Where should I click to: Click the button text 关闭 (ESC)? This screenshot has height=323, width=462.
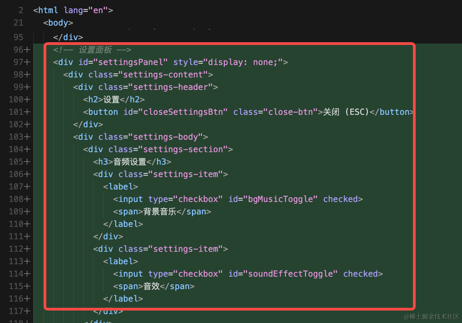[x=346, y=112]
